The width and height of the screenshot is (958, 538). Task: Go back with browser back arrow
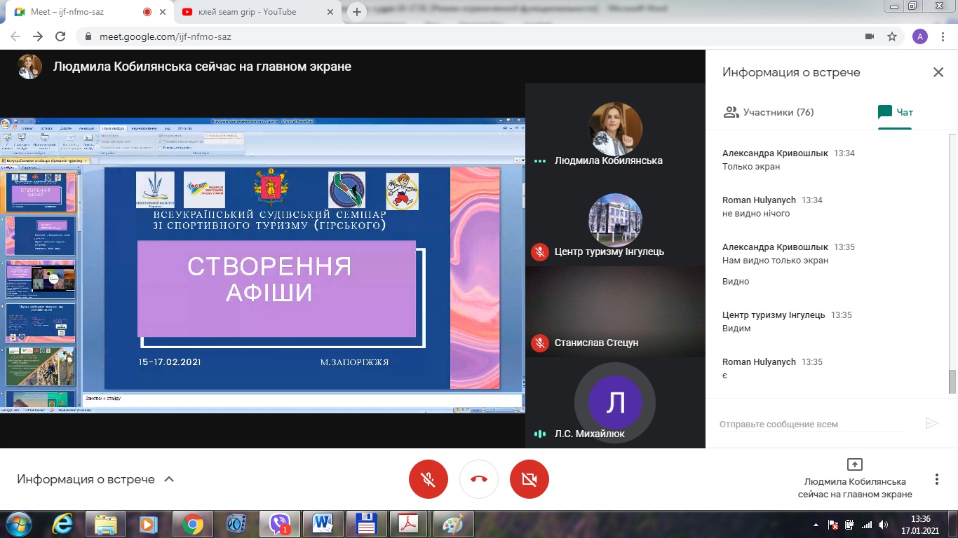click(x=15, y=36)
